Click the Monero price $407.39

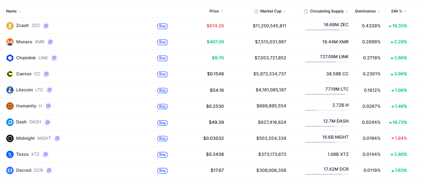point(215,42)
